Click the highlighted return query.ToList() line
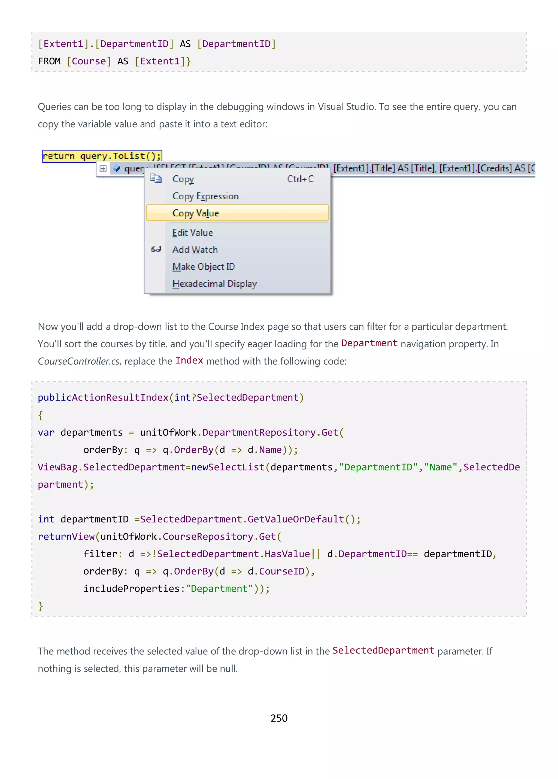The height and width of the screenshot is (779, 558). [102, 156]
